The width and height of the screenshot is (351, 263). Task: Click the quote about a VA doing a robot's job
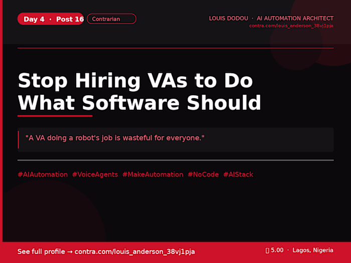click(175, 140)
